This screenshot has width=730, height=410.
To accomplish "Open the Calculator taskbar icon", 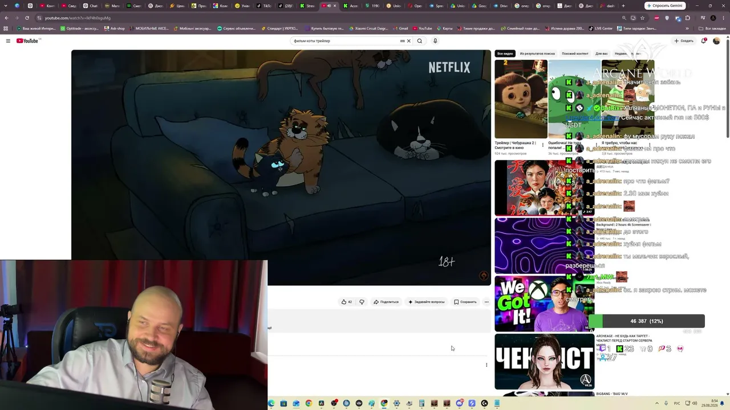I will click(x=421, y=403).
